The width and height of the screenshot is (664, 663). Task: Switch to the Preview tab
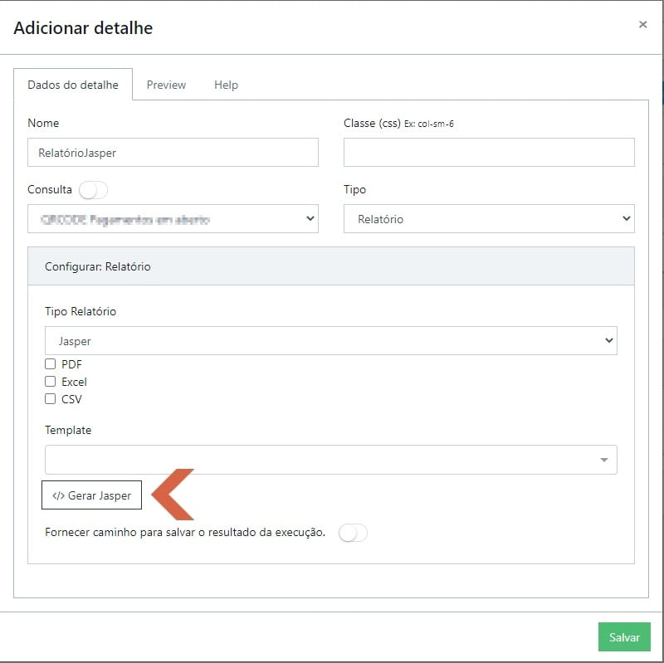click(x=166, y=85)
